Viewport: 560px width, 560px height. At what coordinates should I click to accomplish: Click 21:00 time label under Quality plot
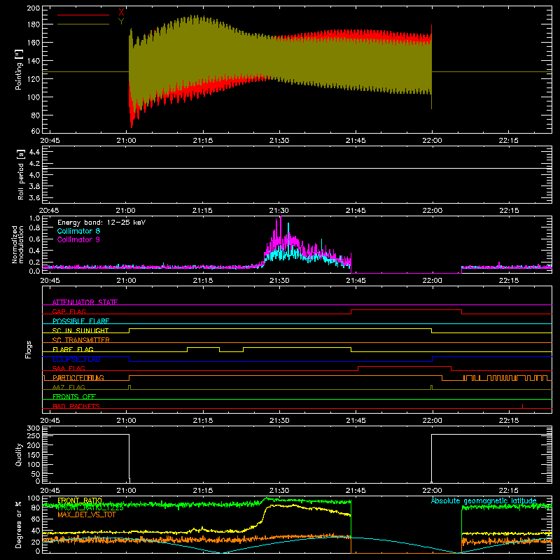point(127,491)
